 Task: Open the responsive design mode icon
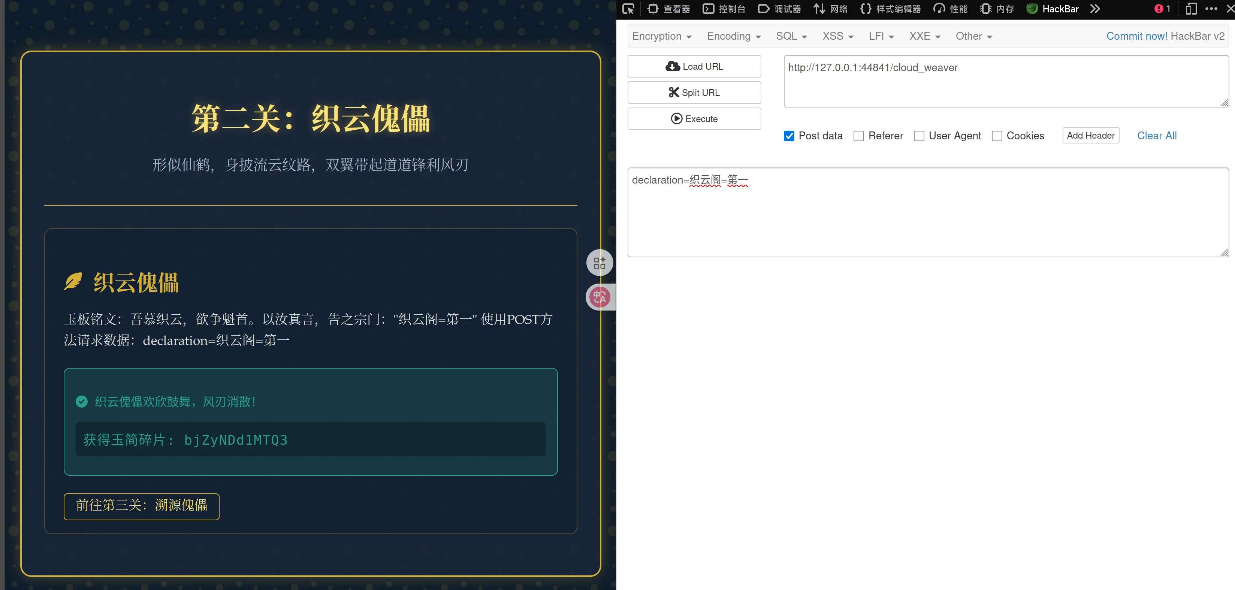(1191, 9)
